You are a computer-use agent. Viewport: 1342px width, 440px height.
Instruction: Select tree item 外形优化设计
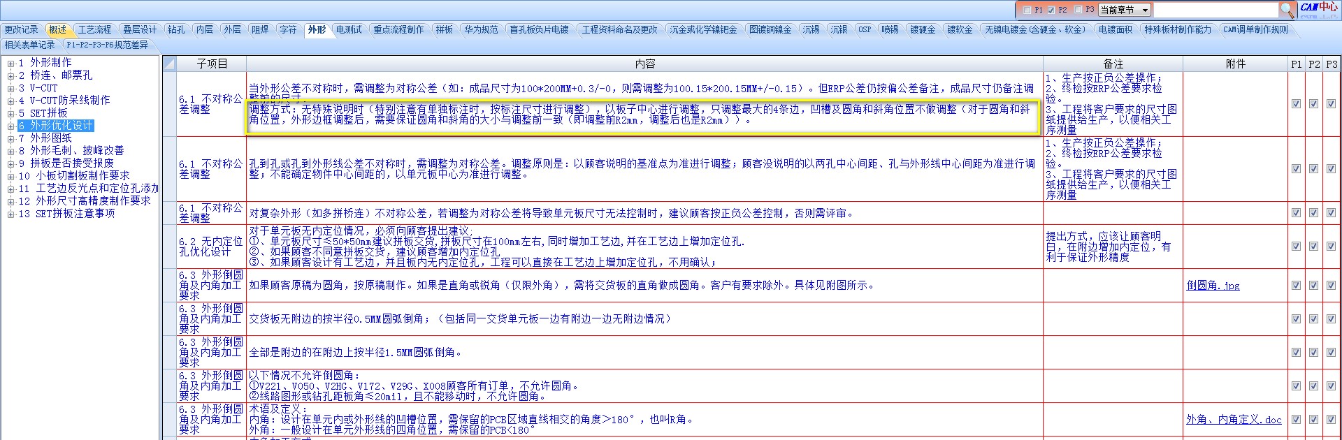pyautogui.click(x=56, y=126)
